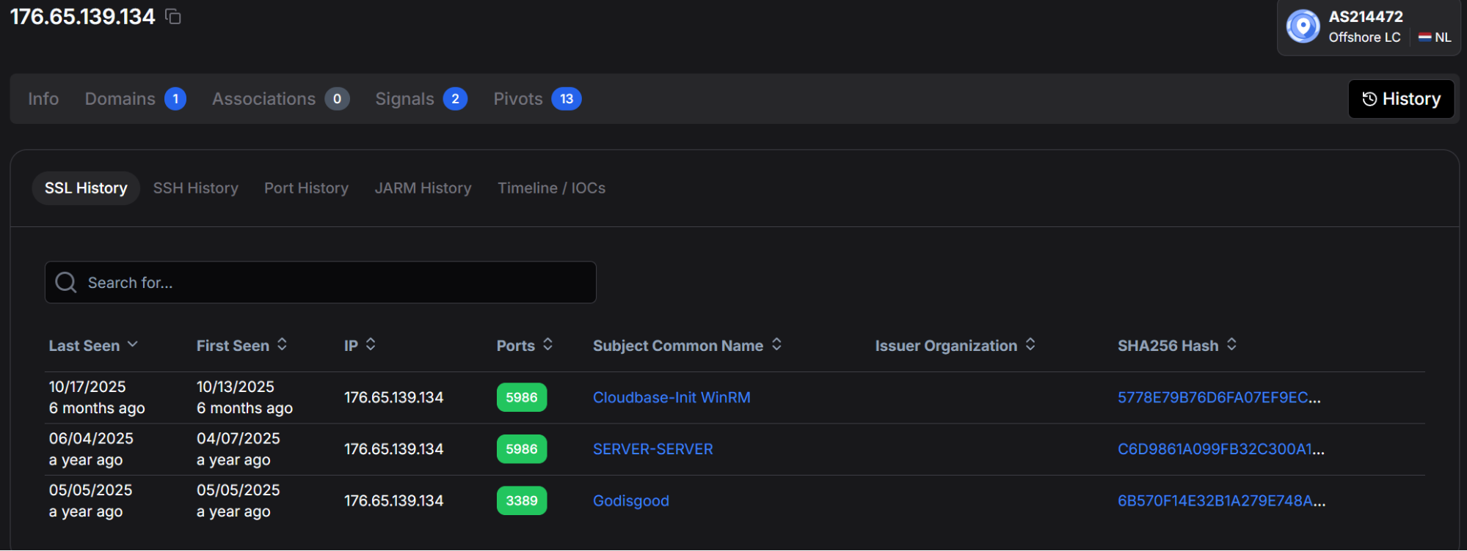This screenshot has height=551, width=1467.
Task: Click the 5986 port badge for Cloudbase-Init WinRM
Action: click(x=521, y=397)
